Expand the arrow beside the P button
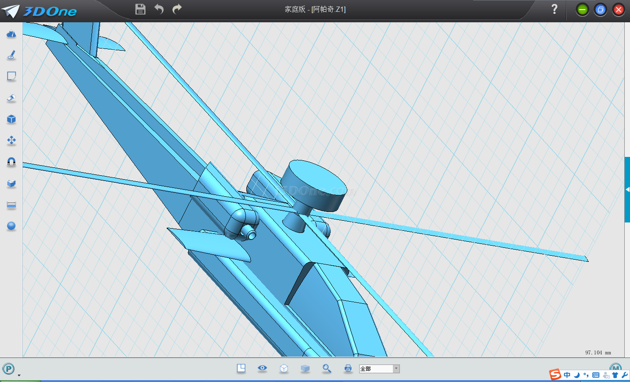Screen dimensions: 630x382 (x=19, y=375)
